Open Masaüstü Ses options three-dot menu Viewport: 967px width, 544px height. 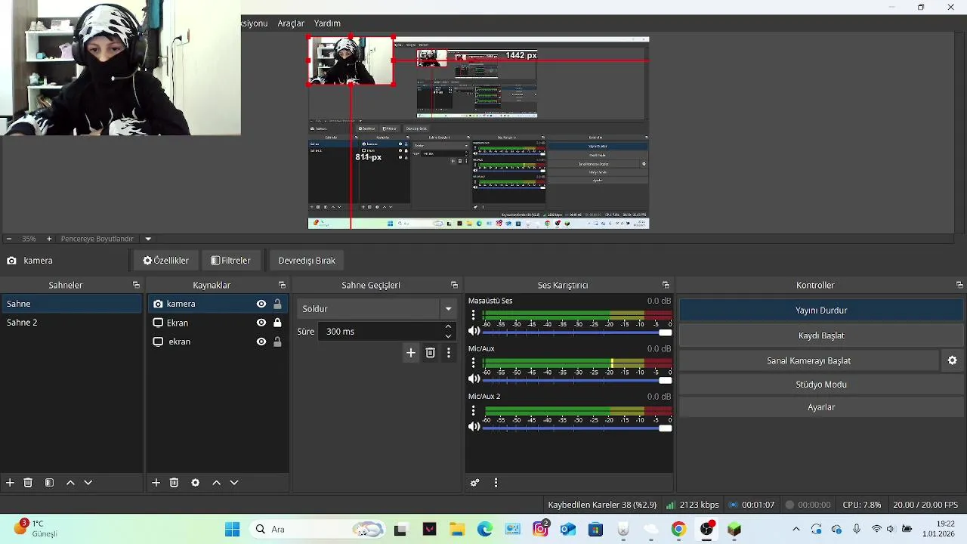click(474, 315)
